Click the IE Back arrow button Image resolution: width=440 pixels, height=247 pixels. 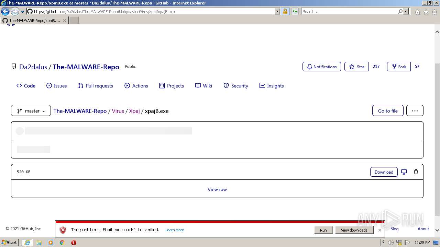(x=5, y=11)
